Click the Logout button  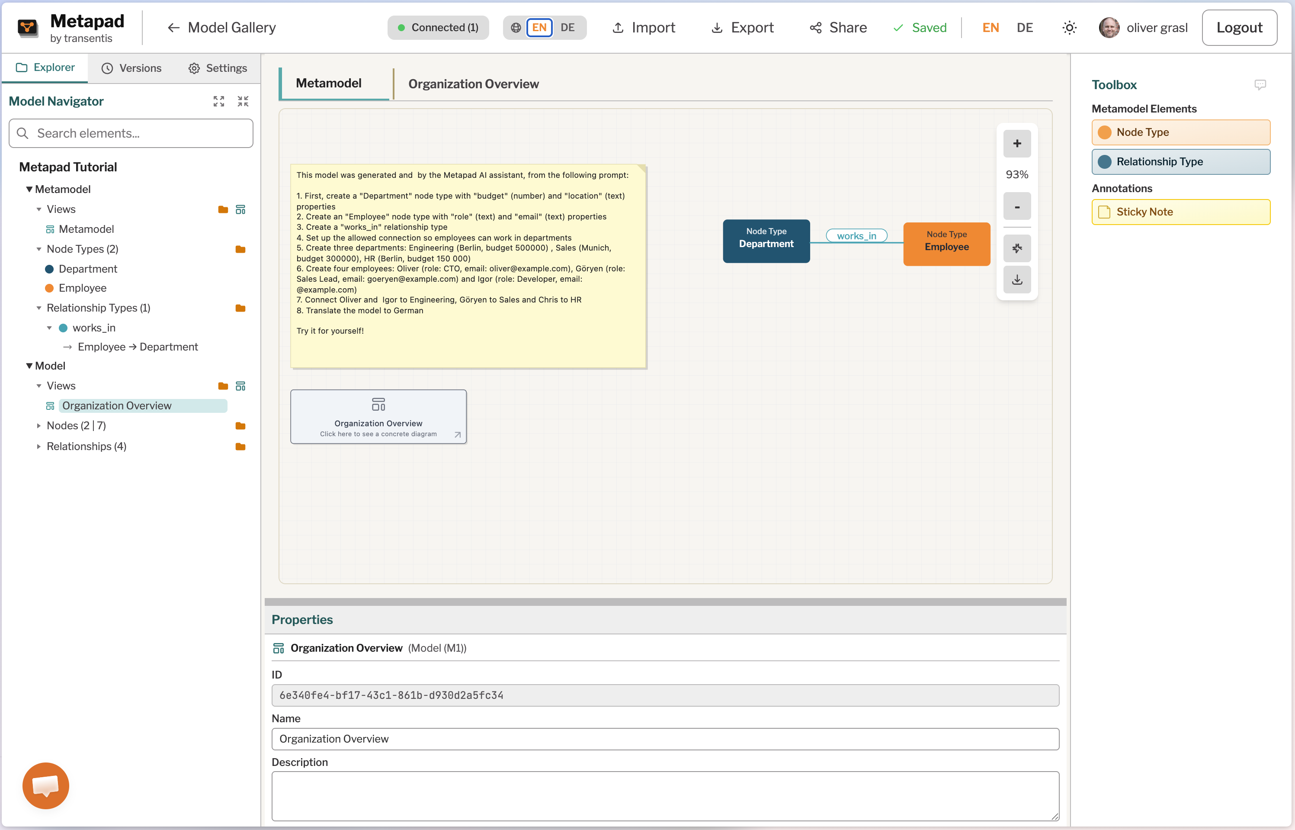pyautogui.click(x=1239, y=28)
